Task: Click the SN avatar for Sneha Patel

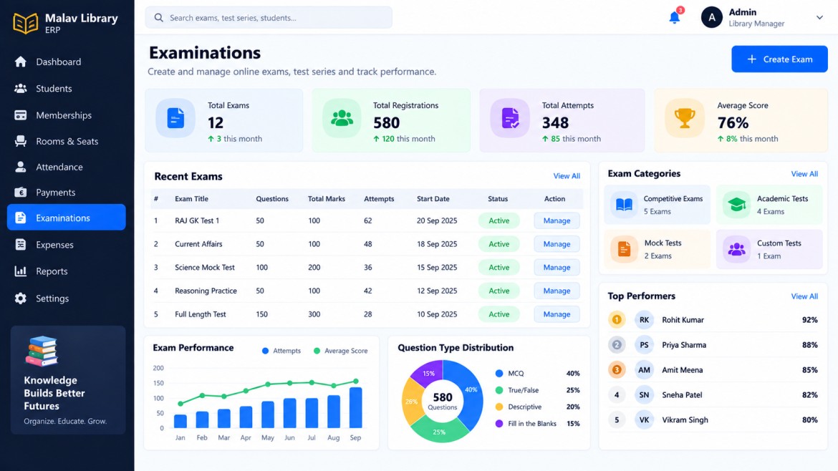Action: pos(644,395)
